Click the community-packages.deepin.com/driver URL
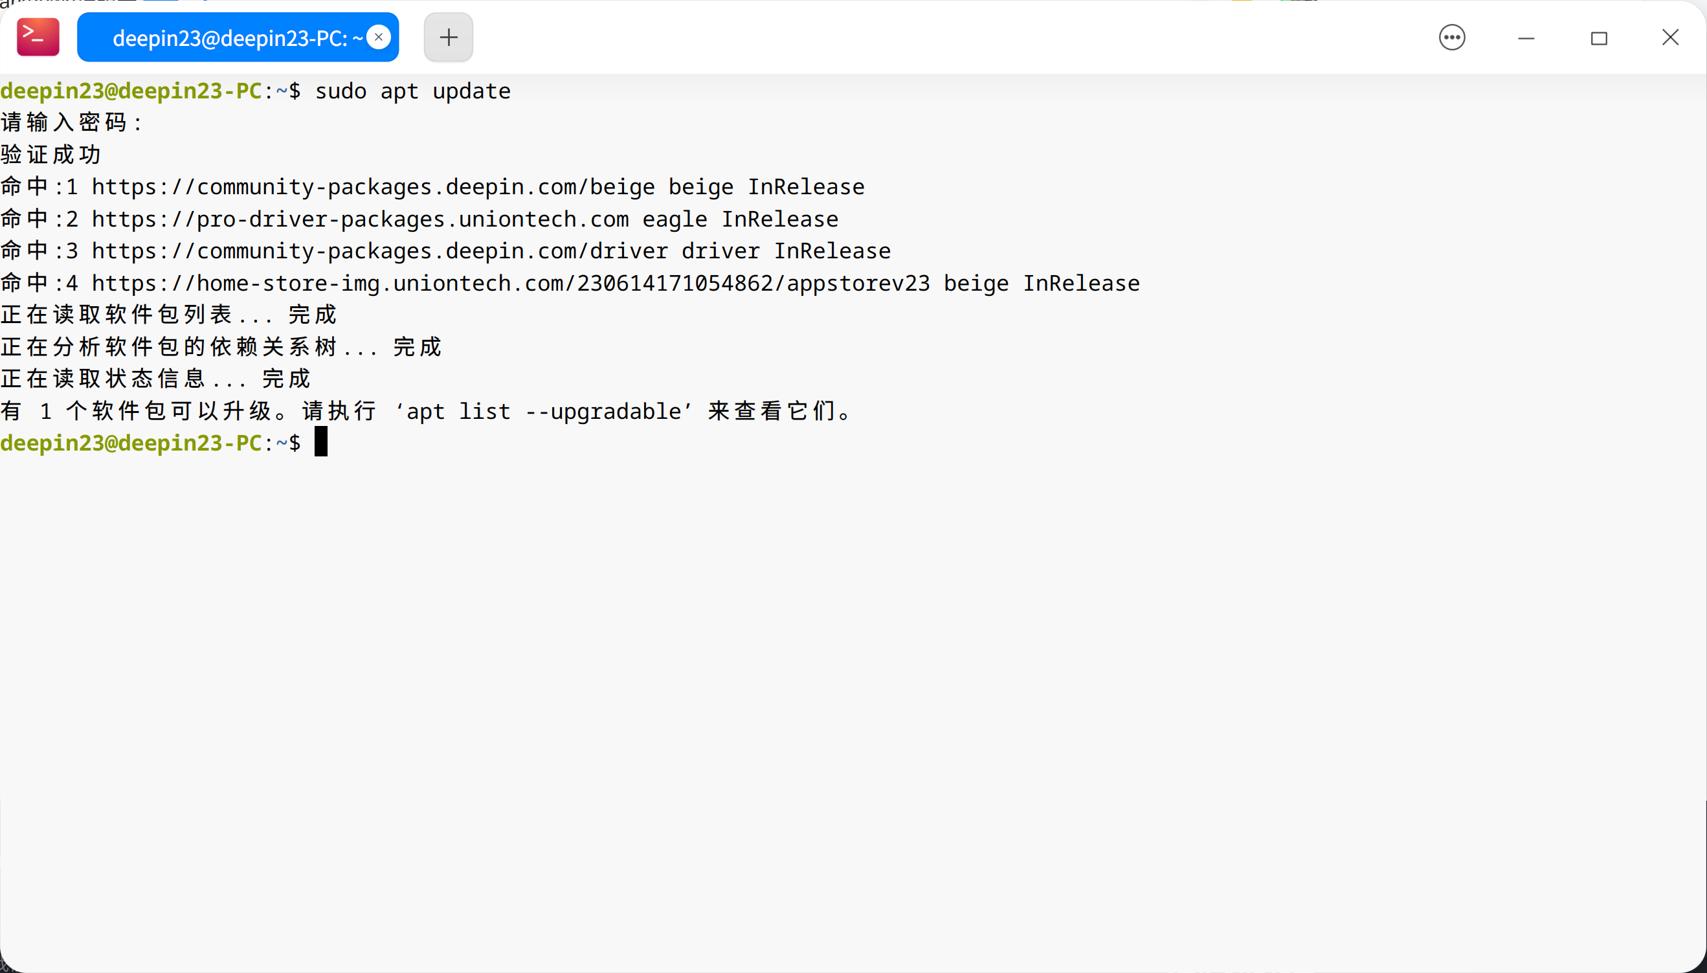The height and width of the screenshot is (973, 1707). tap(379, 251)
